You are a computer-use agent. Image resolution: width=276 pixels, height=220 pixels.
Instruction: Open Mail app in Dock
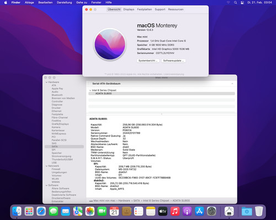[66, 211]
